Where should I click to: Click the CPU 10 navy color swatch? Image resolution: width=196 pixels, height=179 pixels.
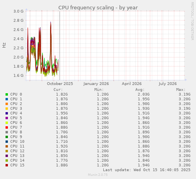click(7, 142)
